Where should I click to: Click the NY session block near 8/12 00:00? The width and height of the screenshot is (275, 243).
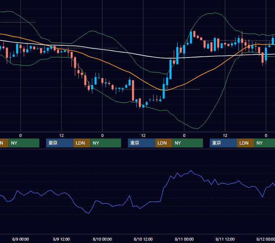click(x=264, y=143)
